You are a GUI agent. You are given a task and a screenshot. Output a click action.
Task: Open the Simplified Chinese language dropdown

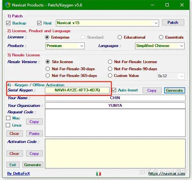pyautogui.click(x=160, y=46)
